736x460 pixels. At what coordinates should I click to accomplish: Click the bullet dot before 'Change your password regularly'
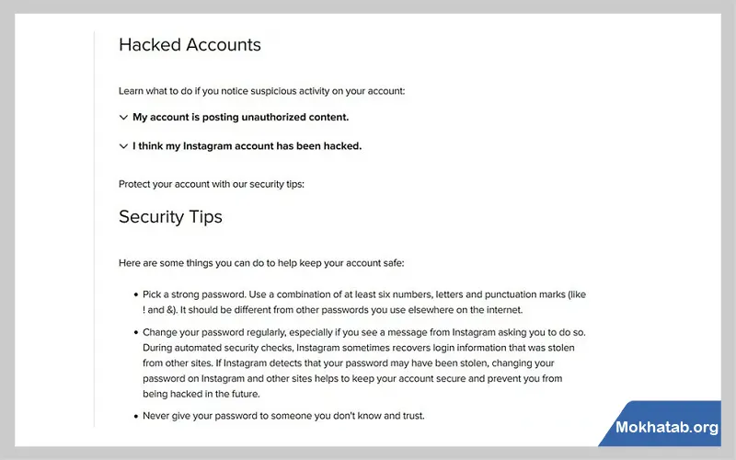coord(135,332)
